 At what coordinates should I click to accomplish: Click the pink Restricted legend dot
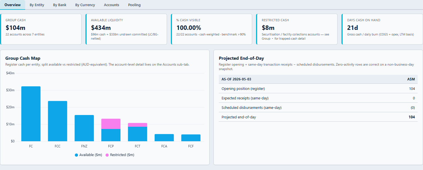tap(107, 155)
